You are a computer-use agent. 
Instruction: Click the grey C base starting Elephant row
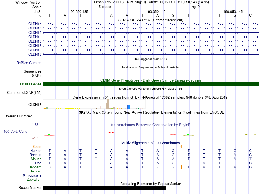(50, 167)
